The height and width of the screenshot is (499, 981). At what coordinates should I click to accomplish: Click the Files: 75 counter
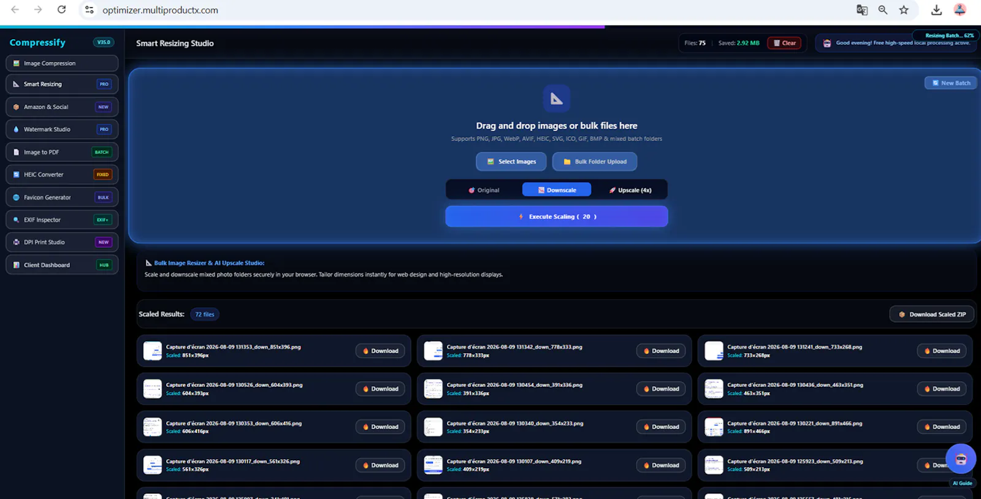pos(695,43)
